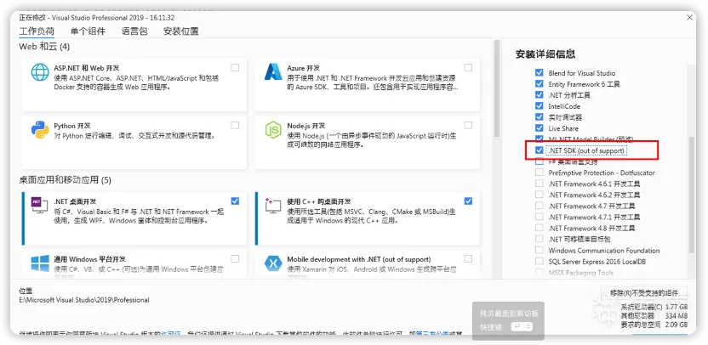This screenshot has width=708, height=345.
Task: Click the .NET 桌面开发 monitor icon
Action: click(x=39, y=205)
